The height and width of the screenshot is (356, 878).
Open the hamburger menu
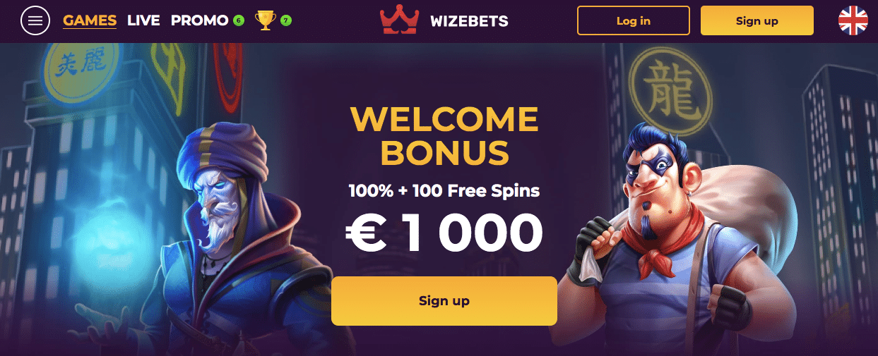pos(35,21)
